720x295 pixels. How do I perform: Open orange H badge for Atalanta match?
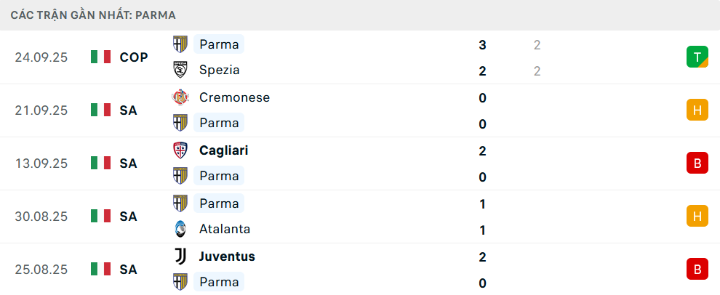697,216
